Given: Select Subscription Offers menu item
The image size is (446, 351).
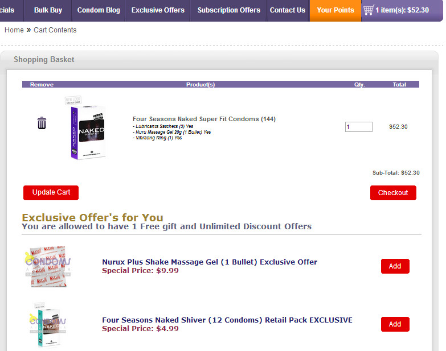Looking at the screenshot, I should (228, 10).
